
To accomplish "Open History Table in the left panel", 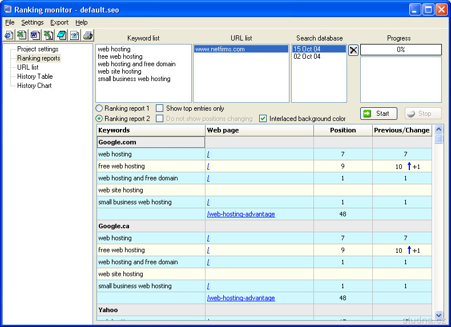I will click(x=35, y=76).
